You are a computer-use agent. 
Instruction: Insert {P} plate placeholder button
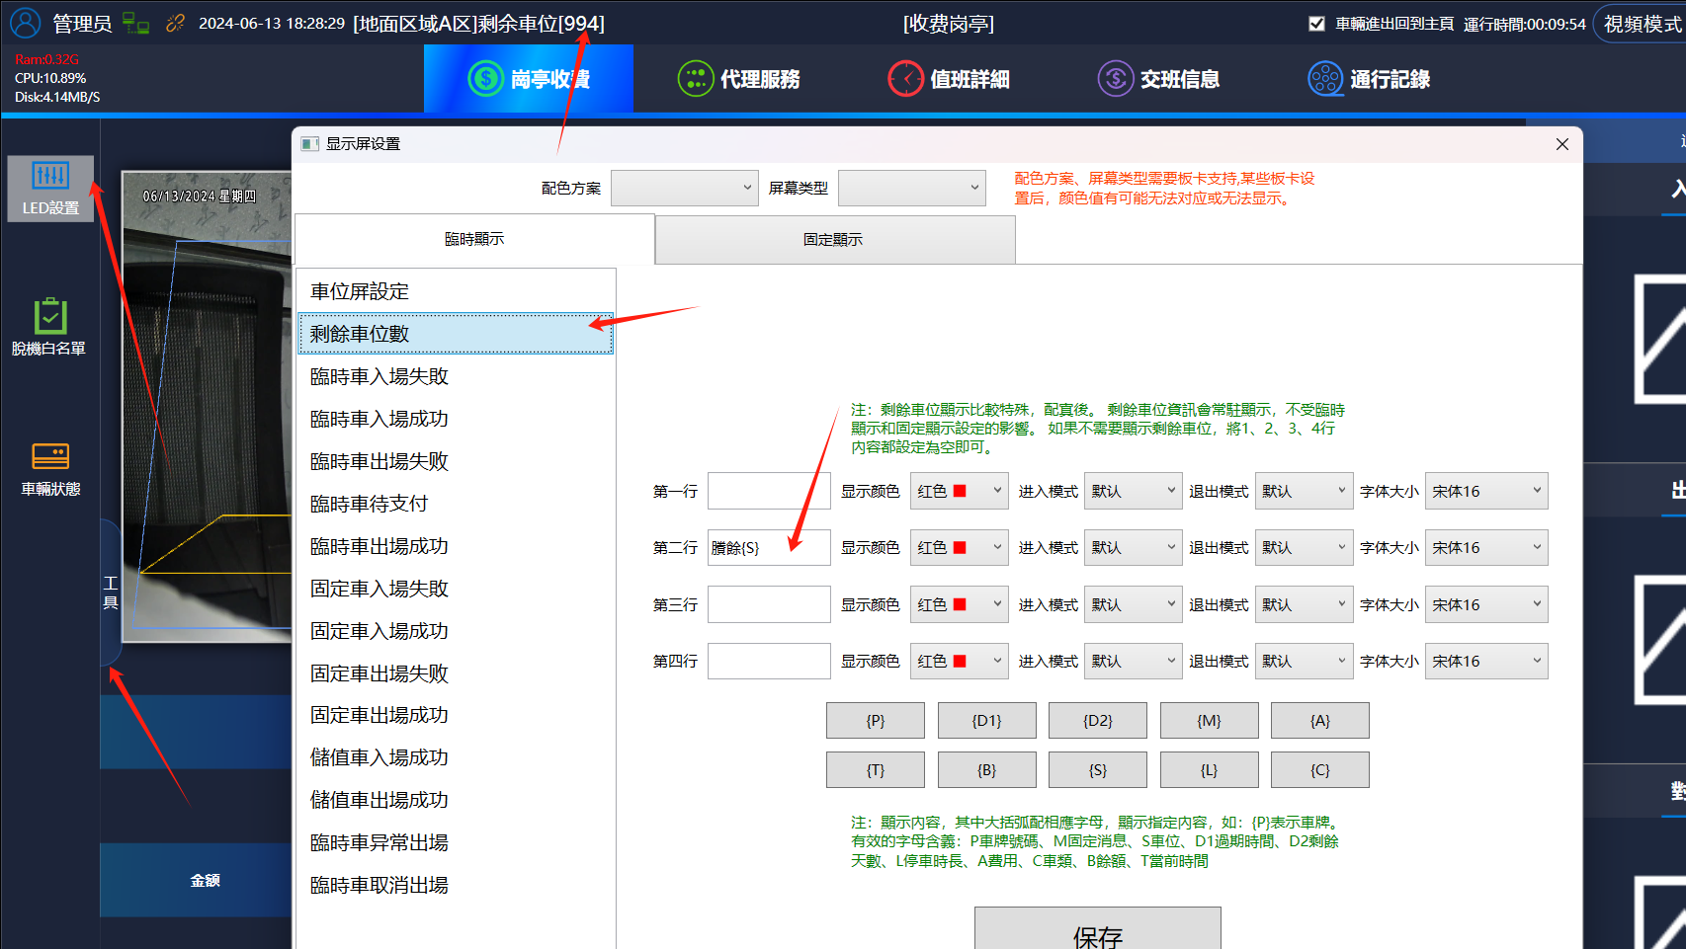coord(876,721)
